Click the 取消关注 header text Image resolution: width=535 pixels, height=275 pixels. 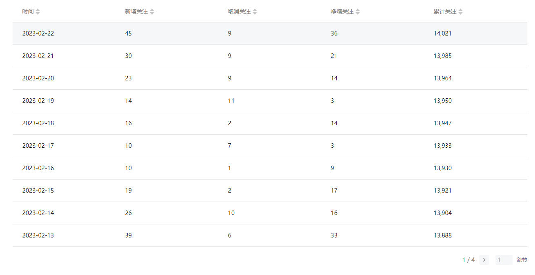pos(239,12)
